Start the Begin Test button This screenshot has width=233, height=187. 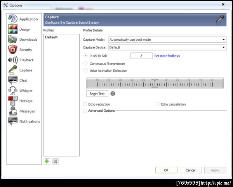coord(97,93)
